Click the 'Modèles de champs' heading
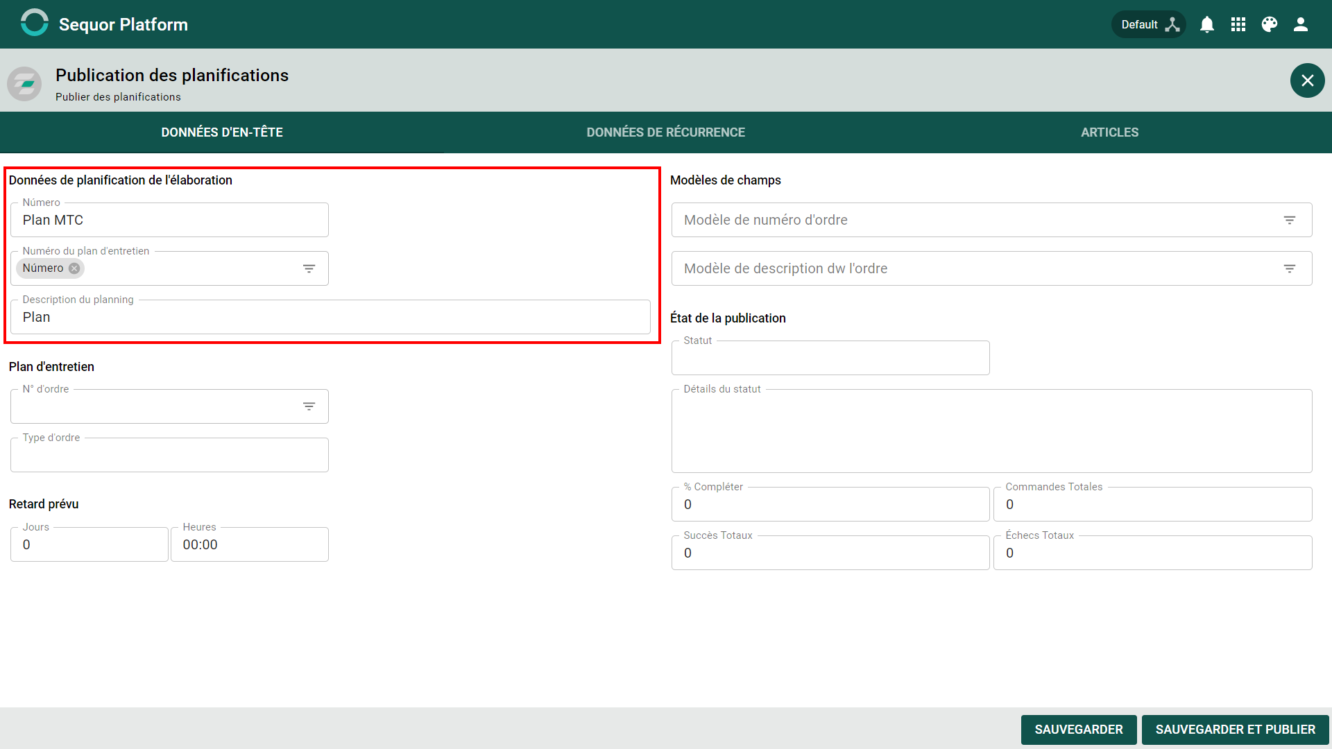 [x=726, y=180]
